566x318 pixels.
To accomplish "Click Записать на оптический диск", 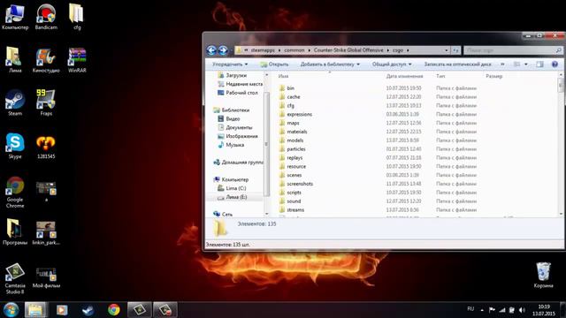I will click(x=457, y=64).
